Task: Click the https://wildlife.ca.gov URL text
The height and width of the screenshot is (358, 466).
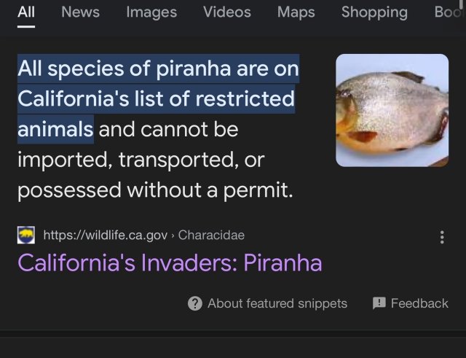Action: [106, 235]
